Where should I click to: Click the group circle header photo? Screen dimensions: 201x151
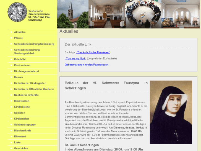[143, 14]
